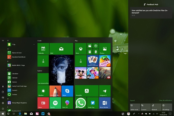Image resolution: width=174 pixels, height=116 pixels.
Task: Open the GroupMe tile
Action: (87, 91)
